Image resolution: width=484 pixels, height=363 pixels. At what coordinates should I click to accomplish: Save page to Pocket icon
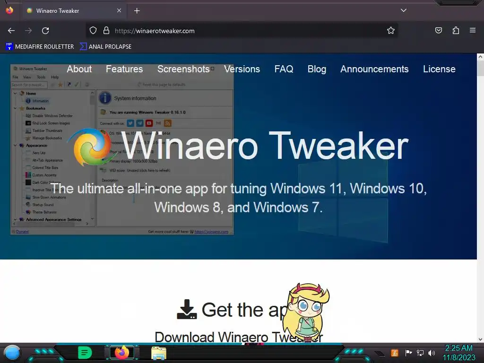(438, 30)
